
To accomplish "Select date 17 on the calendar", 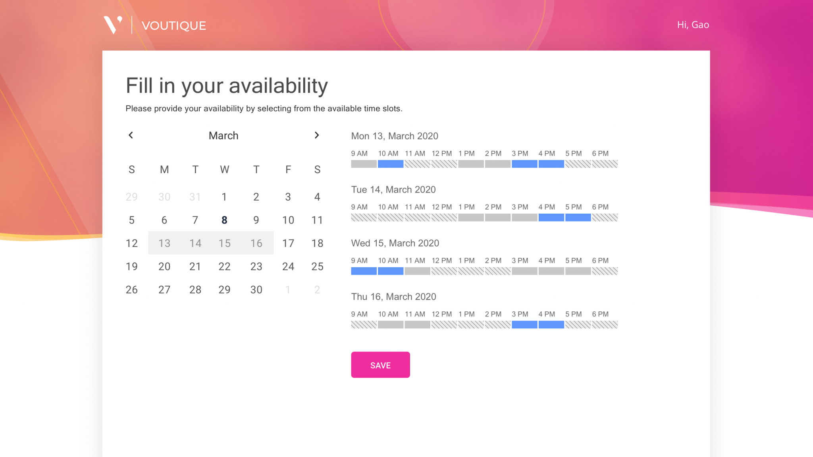I will pyautogui.click(x=288, y=243).
